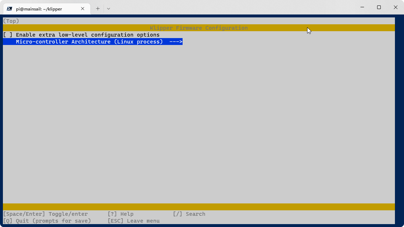Close the pi@mainsail tab with its X
Viewport: 404px width, 227px height.
82,8
